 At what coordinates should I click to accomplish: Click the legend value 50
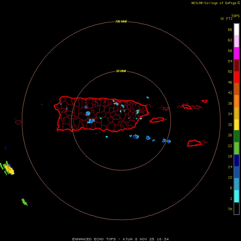click(230, 71)
